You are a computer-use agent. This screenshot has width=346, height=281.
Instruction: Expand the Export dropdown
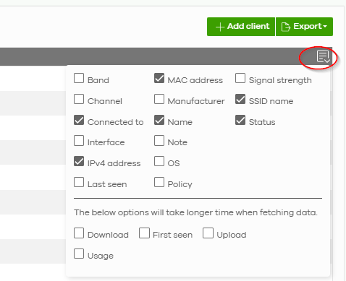[x=304, y=27]
